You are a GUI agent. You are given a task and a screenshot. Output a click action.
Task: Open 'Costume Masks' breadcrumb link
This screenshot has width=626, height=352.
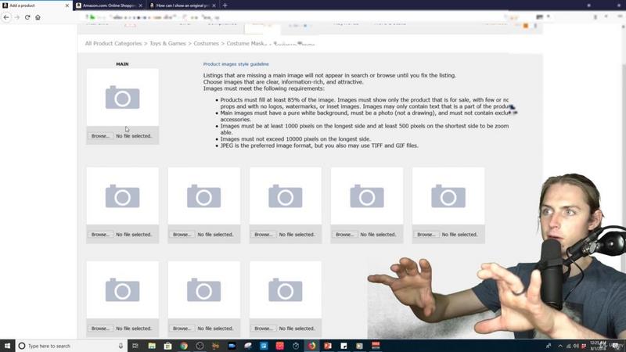pos(246,44)
